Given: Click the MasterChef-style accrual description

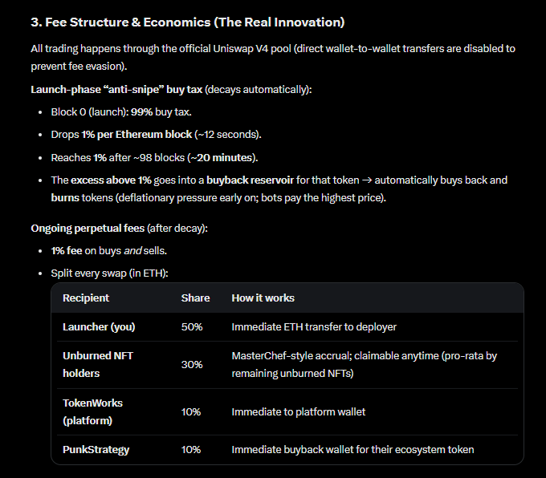Looking at the screenshot, I should tap(365, 365).
